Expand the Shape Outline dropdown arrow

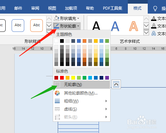tap(78, 26)
